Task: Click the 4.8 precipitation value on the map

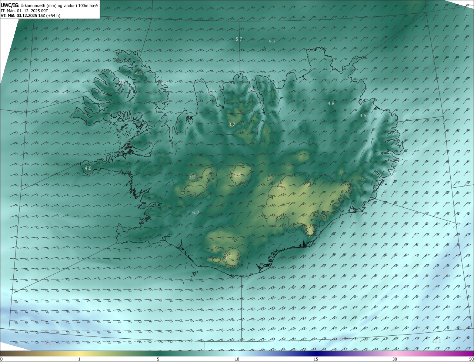Action: coord(331,104)
